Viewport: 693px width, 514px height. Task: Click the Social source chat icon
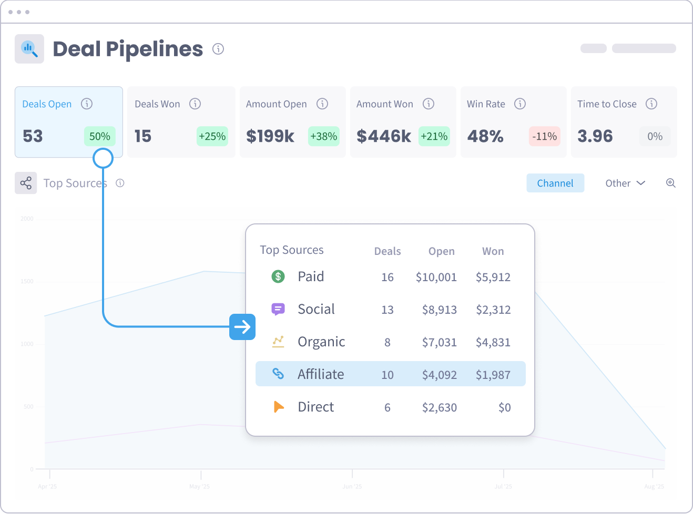point(278,309)
